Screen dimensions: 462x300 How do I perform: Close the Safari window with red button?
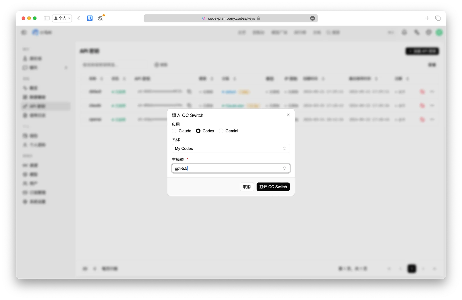[x=23, y=18]
